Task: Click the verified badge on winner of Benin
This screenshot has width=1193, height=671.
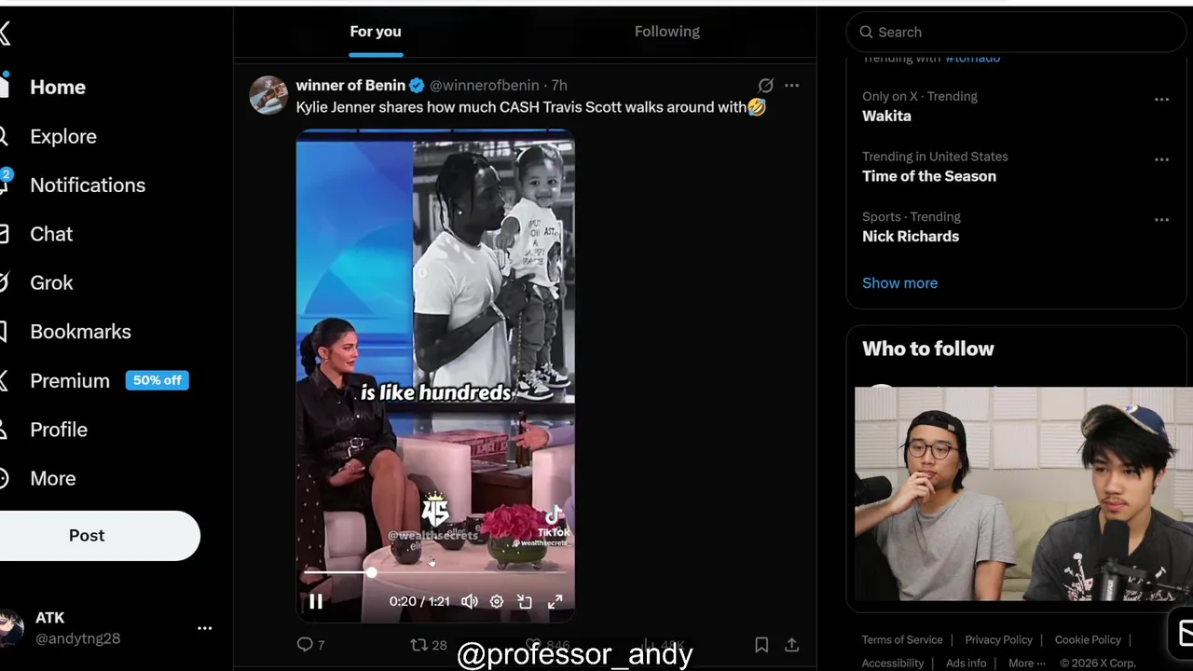Action: click(x=417, y=86)
